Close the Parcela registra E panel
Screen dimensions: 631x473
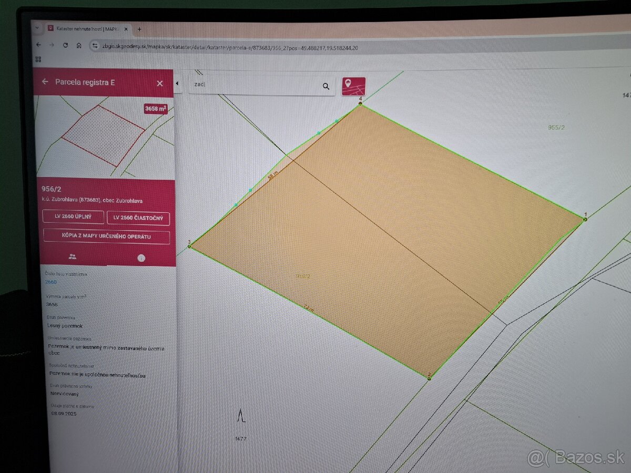pyautogui.click(x=160, y=83)
